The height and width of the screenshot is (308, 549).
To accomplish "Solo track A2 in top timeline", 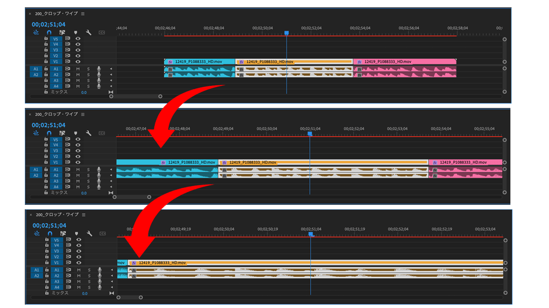I will (88, 75).
